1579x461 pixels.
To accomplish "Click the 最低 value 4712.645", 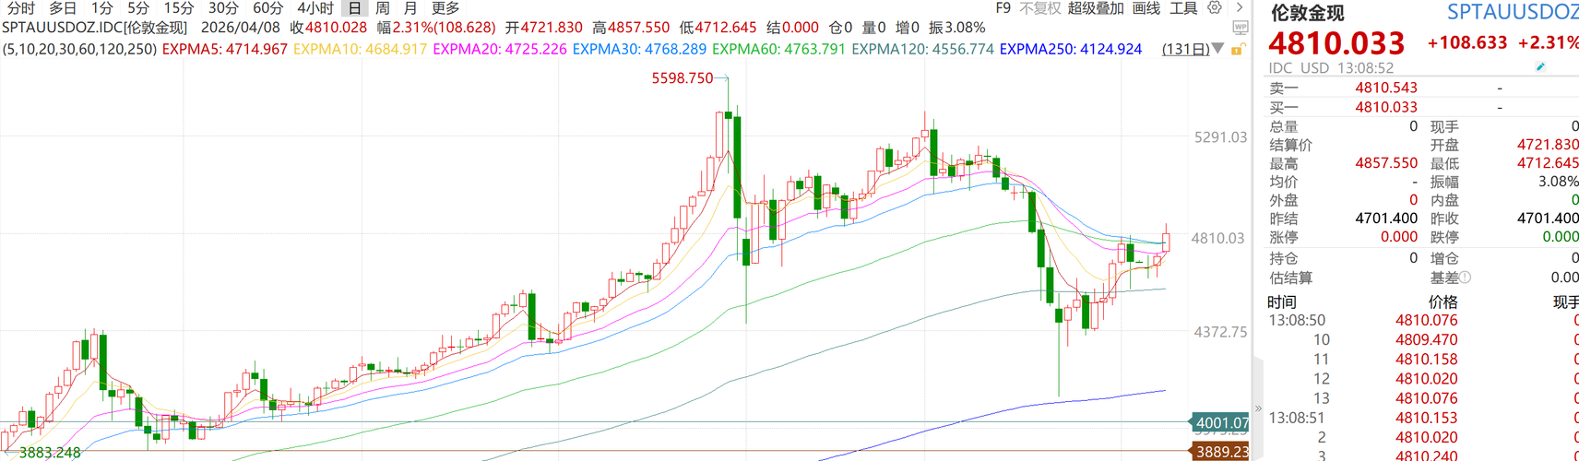I will coord(1548,163).
